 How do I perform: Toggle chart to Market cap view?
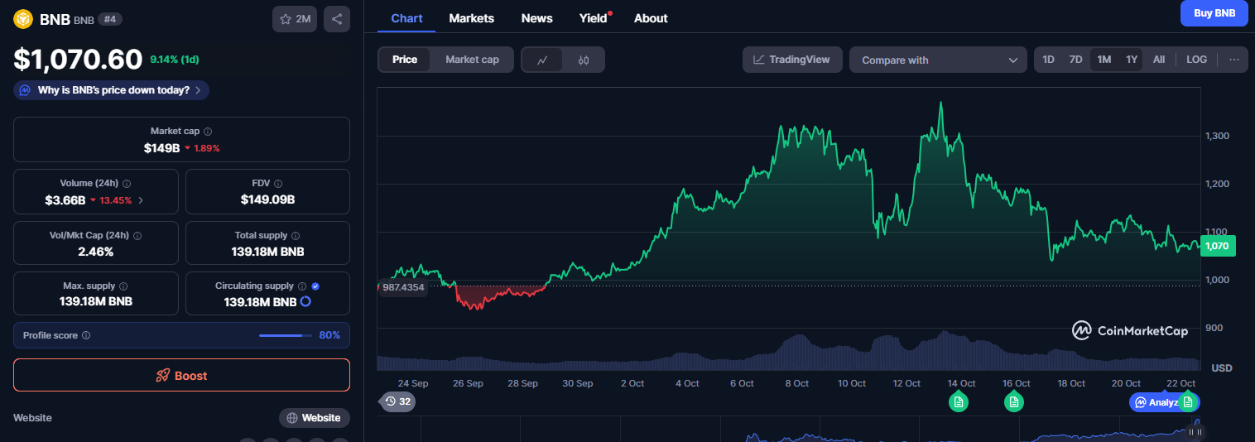tap(472, 60)
